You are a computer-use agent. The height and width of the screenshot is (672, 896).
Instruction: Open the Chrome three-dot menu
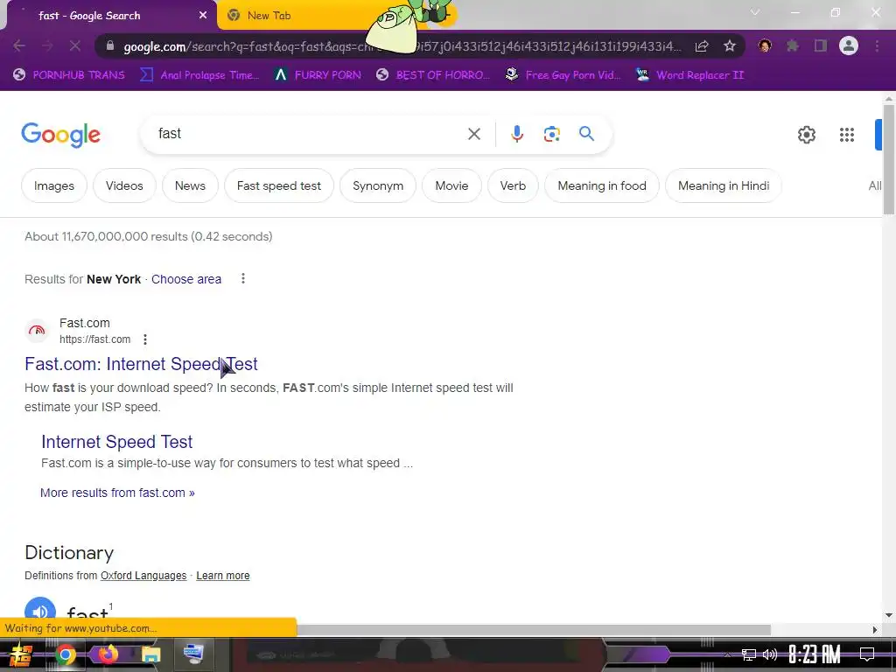[x=877, y=45]
